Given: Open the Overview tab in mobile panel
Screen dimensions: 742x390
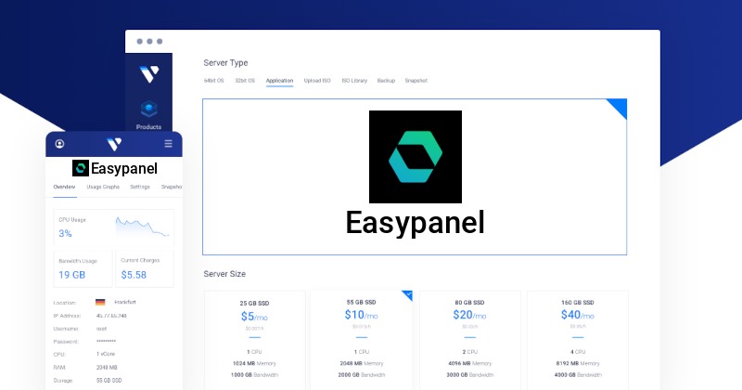Looking at the screenshot, I should pos(64,187).
